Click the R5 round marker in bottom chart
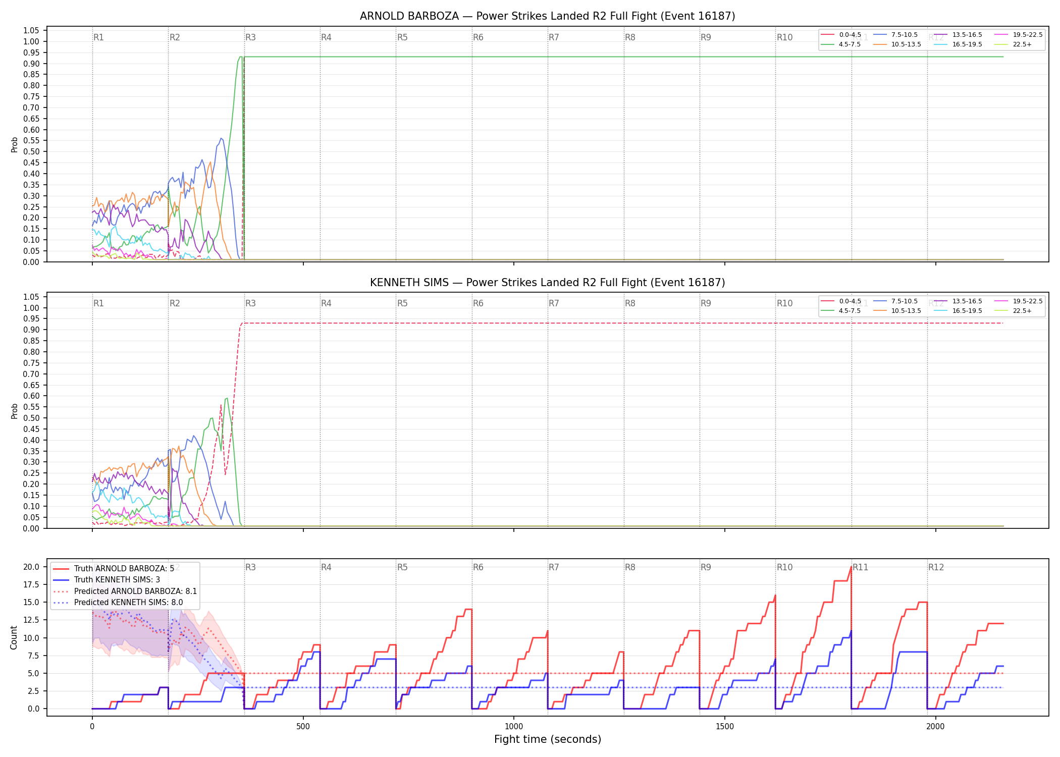1060x757 pixels. point(402,567)
